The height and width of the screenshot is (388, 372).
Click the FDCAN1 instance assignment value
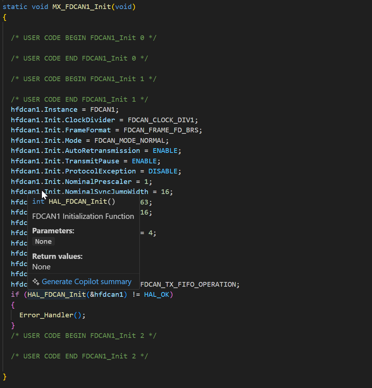103,109
